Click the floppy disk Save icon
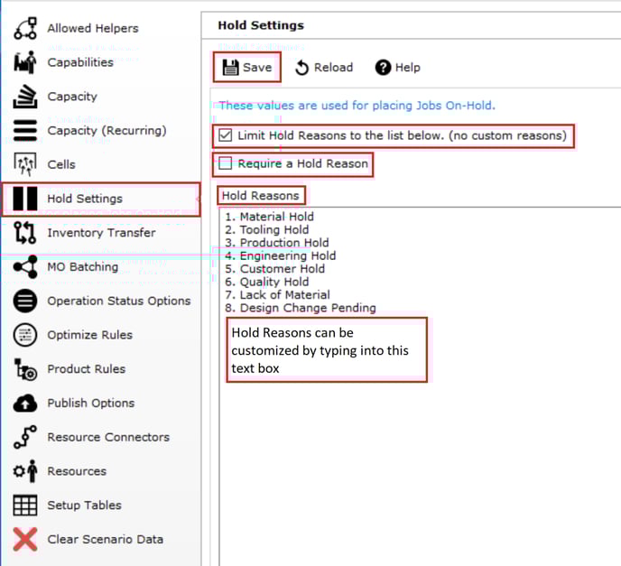 coord(230,68)
